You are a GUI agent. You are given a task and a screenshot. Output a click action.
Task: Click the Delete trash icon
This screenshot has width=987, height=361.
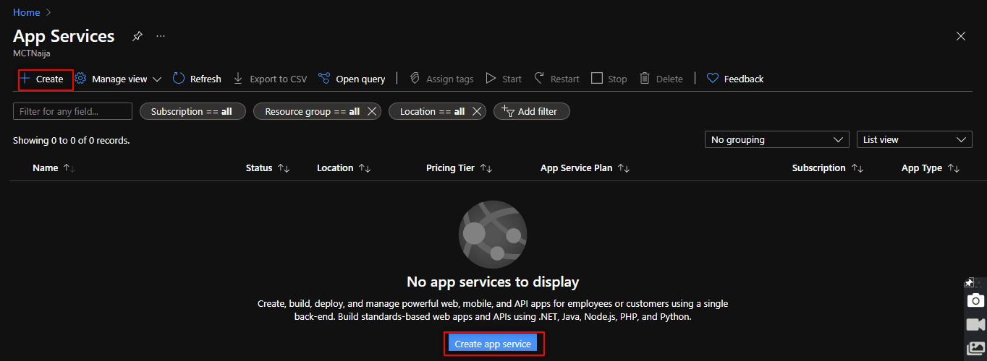[x=645, y=78]
